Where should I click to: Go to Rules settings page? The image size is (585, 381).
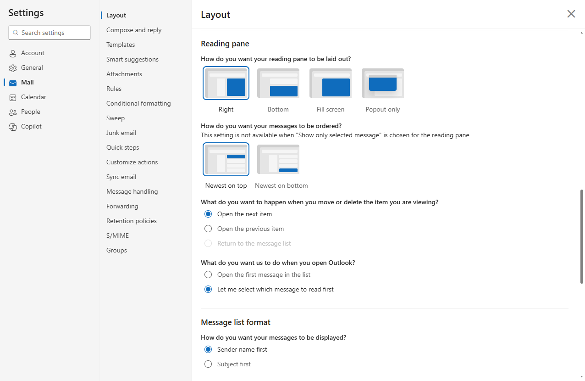click(114, 89)
